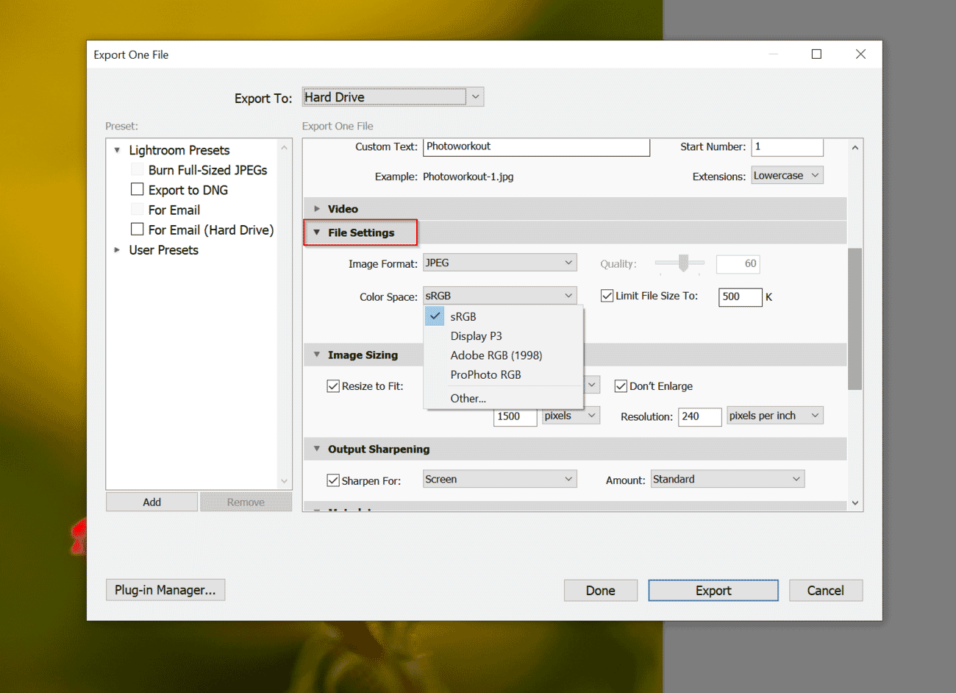The height and width of the screenshot is (693, 956).
Task: Select Display P3 in the open menu
Action: (x=477, y=335)
